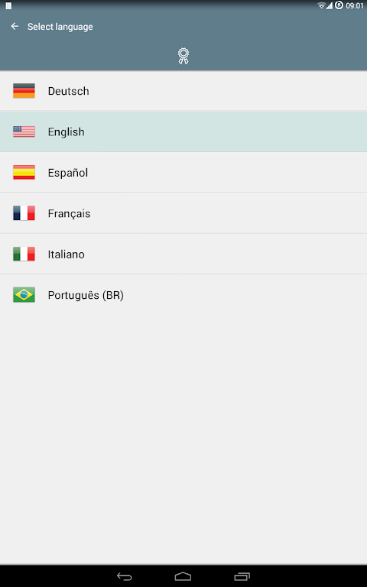
Task: Tap the United States flag icon
Action: [24, 131]
